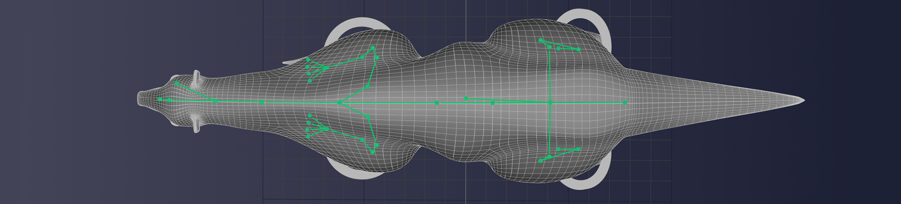The height and width of the screenshot is (204, 901).
Task: Select the upper front leg wrist joint
Action: (327, 68)
